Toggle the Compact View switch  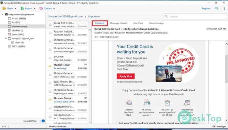click(42, 121)
